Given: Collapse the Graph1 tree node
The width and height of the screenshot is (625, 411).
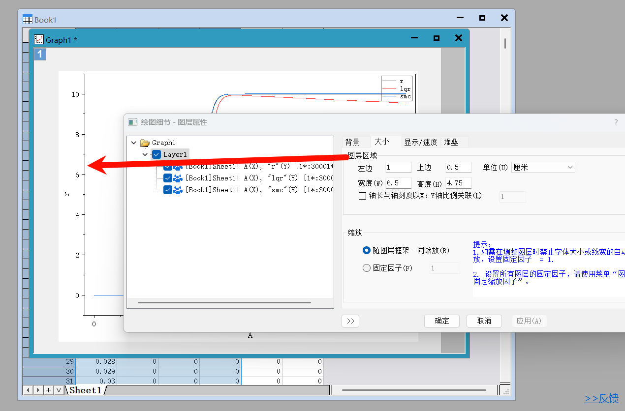Looking at the screenshot, I should (x=133, y=143).
